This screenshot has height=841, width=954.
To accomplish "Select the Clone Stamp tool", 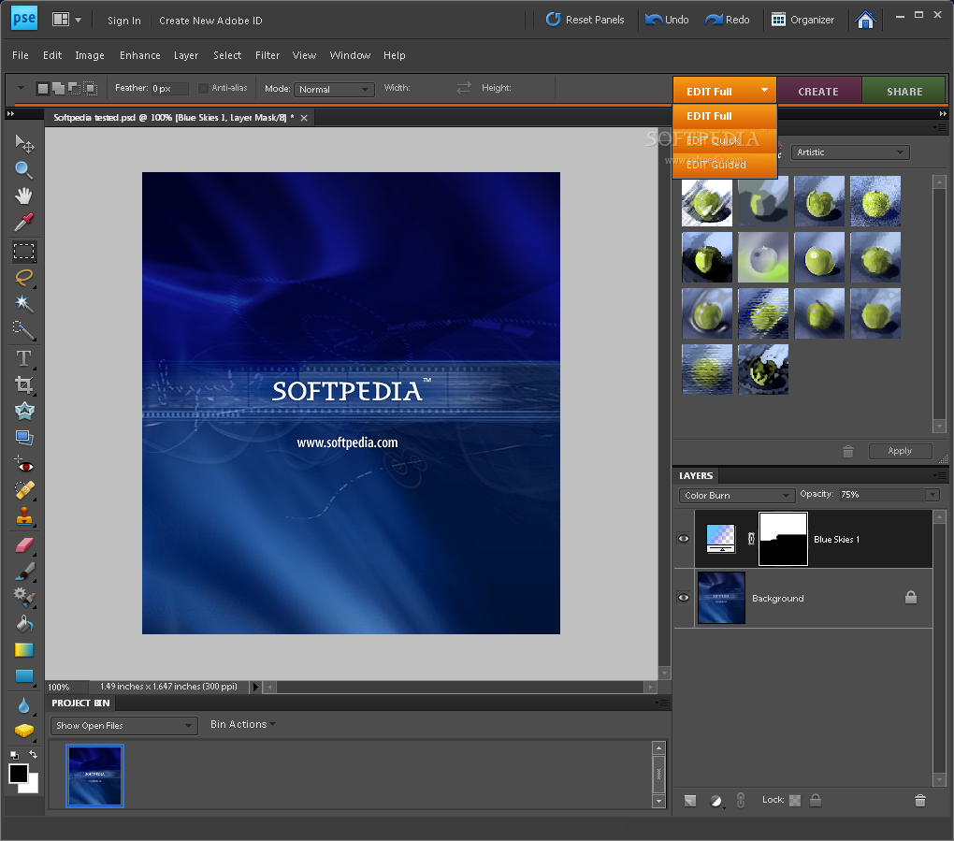I will [x=23, y=516].
